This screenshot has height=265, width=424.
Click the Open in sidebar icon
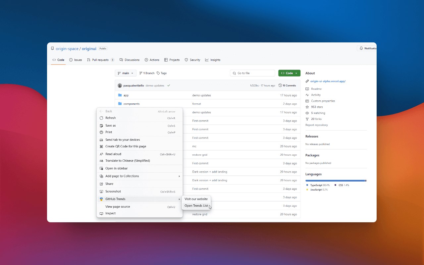101,168
